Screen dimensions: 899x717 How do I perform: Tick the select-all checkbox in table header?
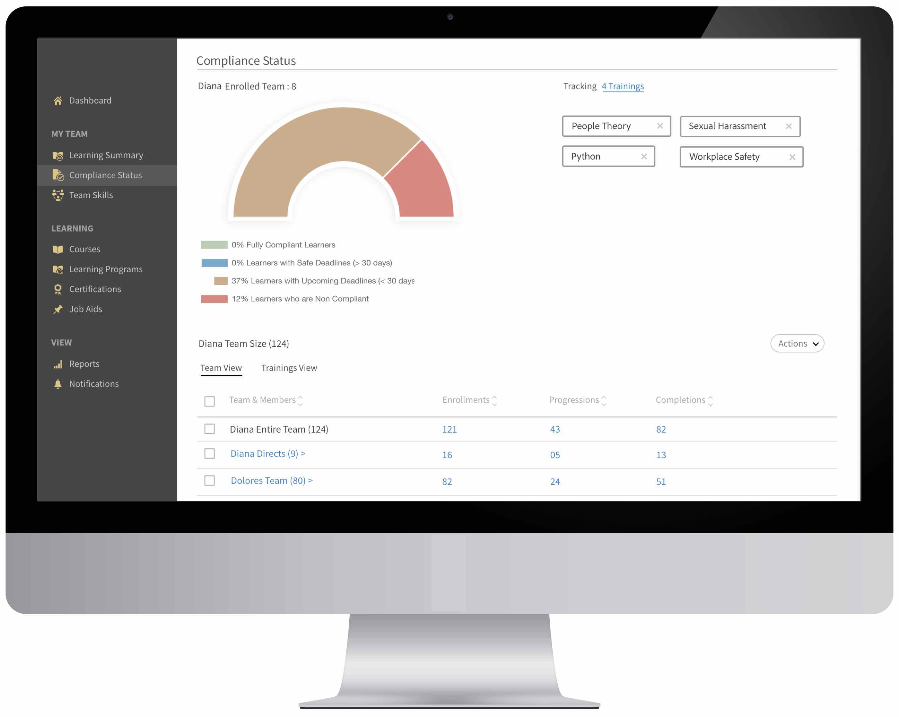click(x=210, y=402)
